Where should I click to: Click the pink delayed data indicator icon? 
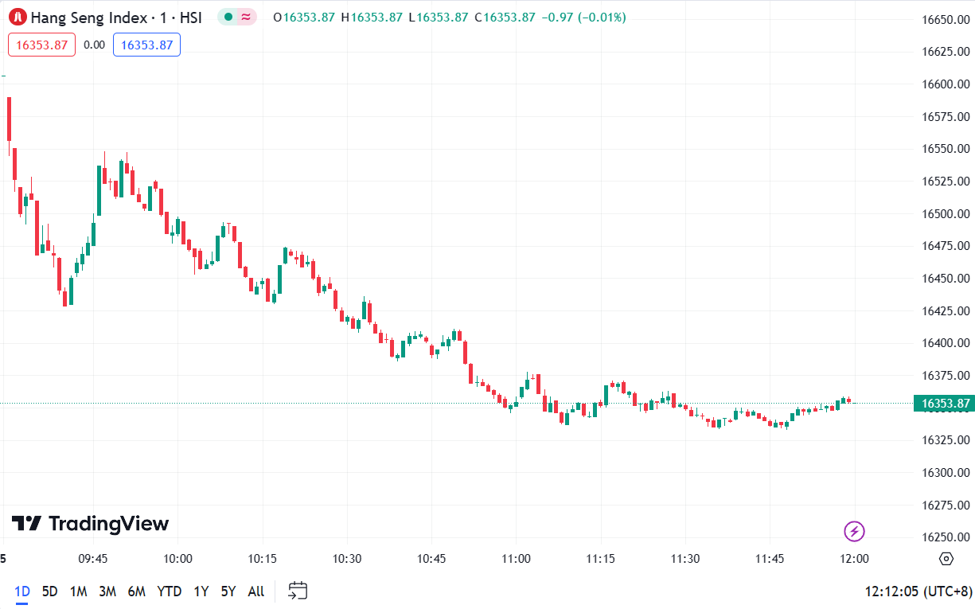pyautogui.click(x=246, y=17)
